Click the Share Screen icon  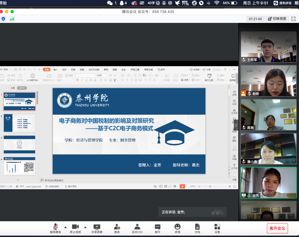tap(97, 227)
